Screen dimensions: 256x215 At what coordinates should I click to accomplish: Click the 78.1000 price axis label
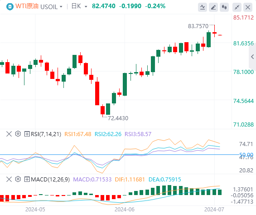[243, 72]
